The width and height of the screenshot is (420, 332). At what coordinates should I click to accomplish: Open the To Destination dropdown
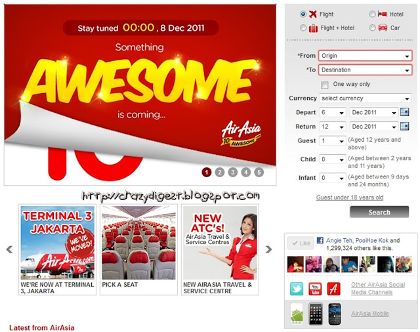tap(365, 70)
